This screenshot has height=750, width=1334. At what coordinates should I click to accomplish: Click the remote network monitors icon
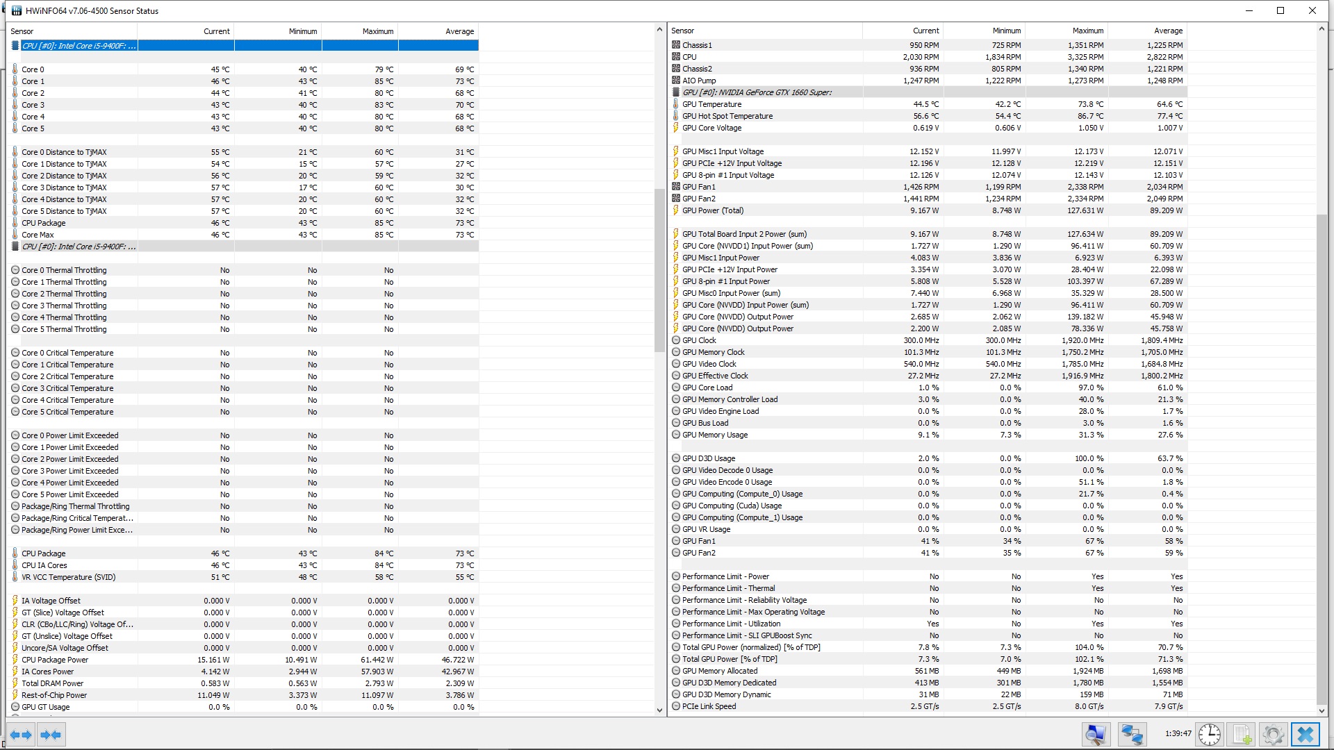(x=1132, y=735)
